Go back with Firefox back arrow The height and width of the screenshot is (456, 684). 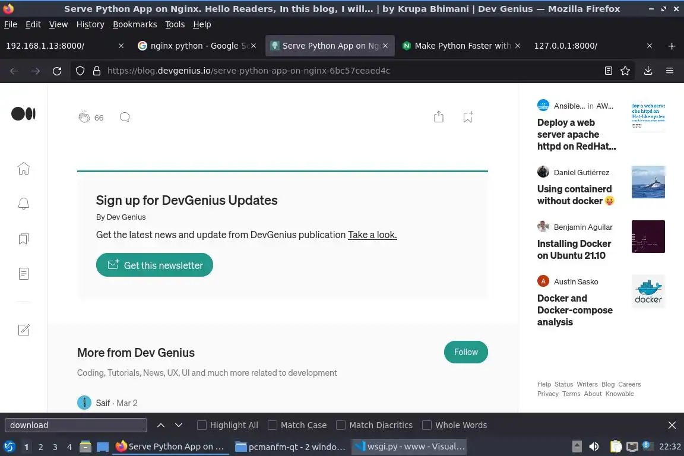[14, 71]
